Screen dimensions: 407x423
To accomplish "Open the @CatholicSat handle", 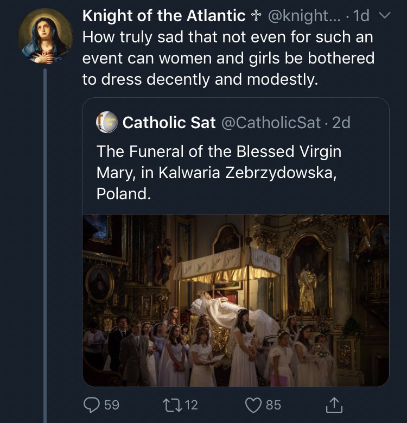I will [271, 123].
